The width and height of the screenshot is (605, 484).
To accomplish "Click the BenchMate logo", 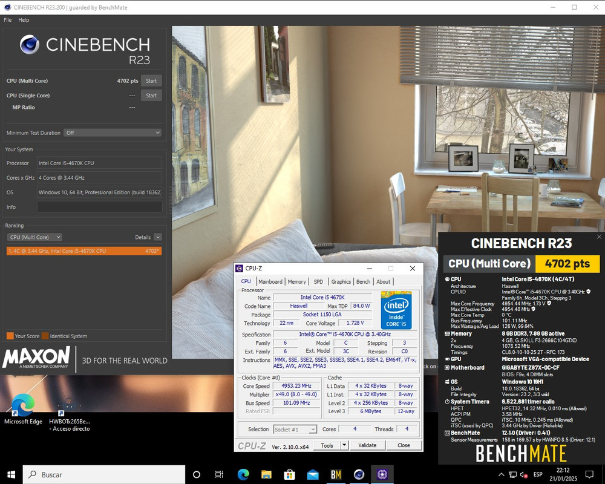I will pos(522,453).
